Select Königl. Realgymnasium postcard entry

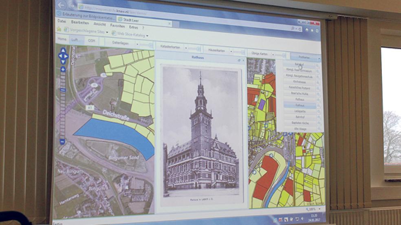299,71
